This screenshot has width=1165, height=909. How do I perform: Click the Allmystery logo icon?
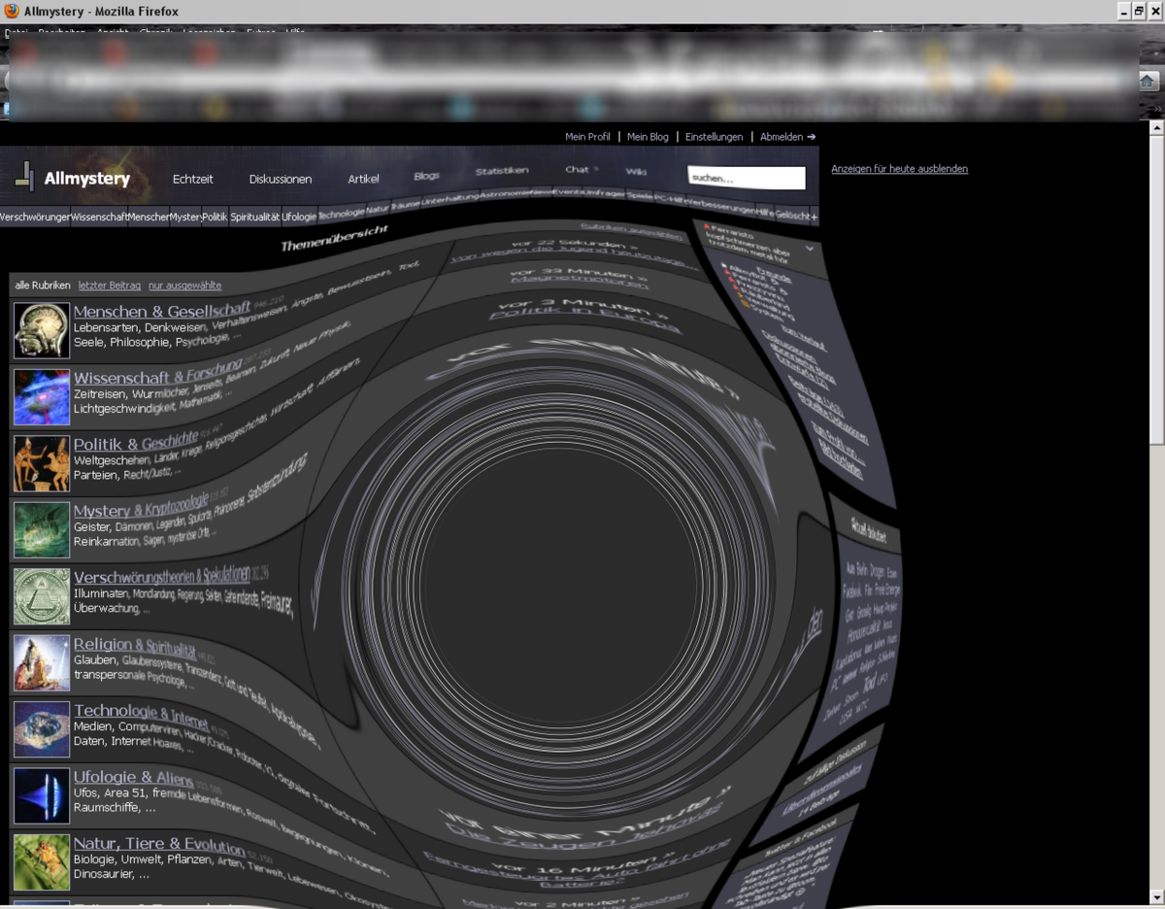pyautogui.click(x=26, y=176)
